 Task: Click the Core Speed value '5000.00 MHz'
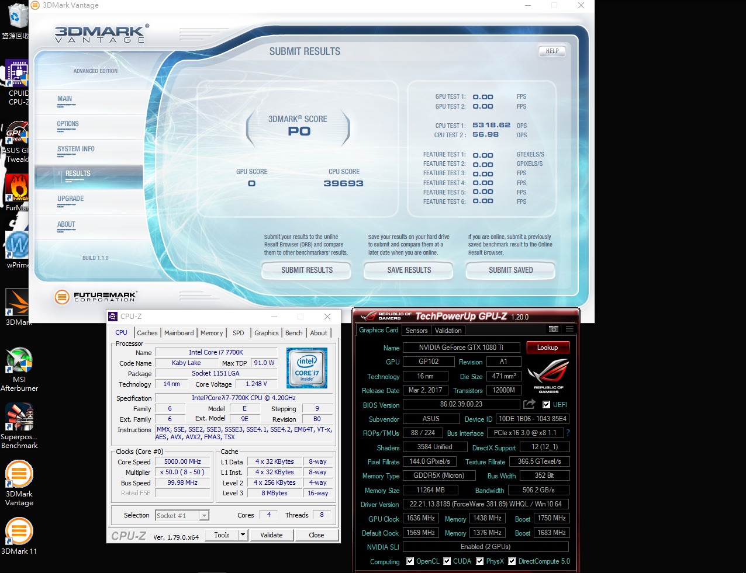pos(182,461)
